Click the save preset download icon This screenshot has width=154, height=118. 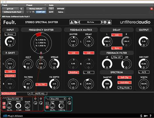(x=72, y=22)
